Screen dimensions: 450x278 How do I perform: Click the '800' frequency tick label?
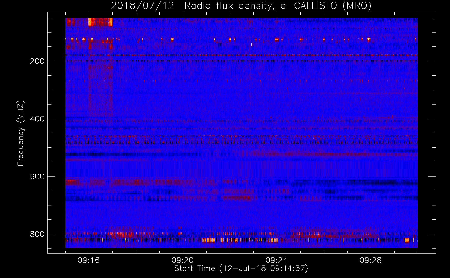pyautogui.click(x=37, y=234)
